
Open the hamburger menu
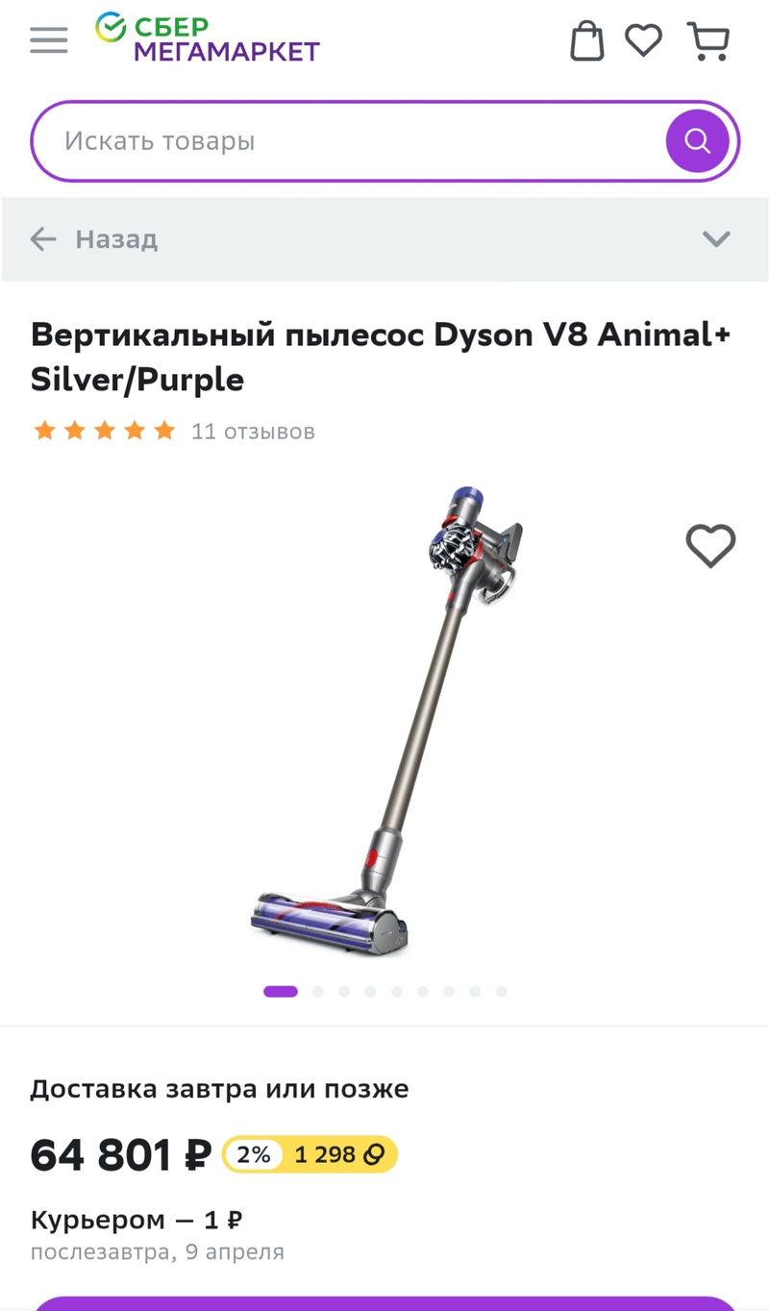pyautogui.click(x=48, y=40)
